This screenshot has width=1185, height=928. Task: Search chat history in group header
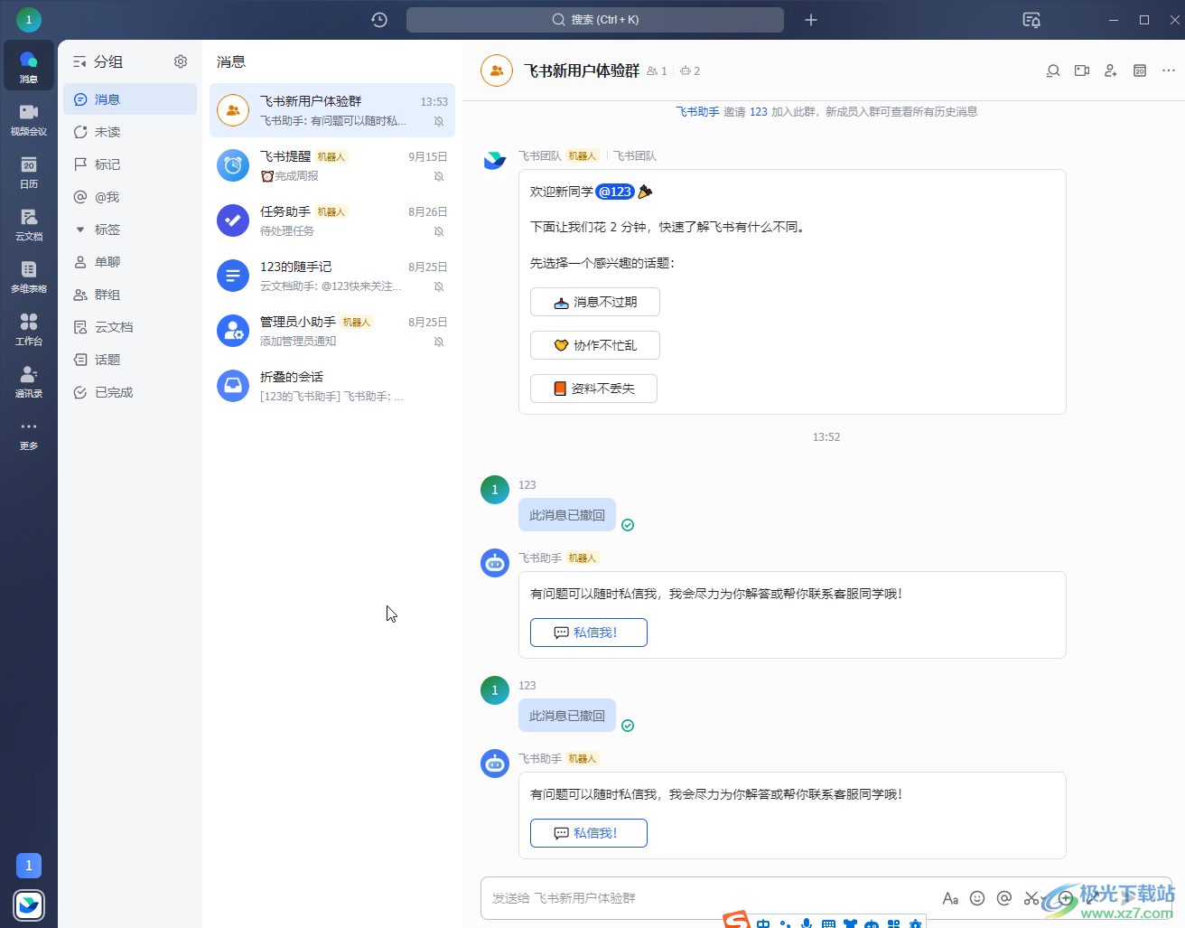click(x=1053, y=70)
